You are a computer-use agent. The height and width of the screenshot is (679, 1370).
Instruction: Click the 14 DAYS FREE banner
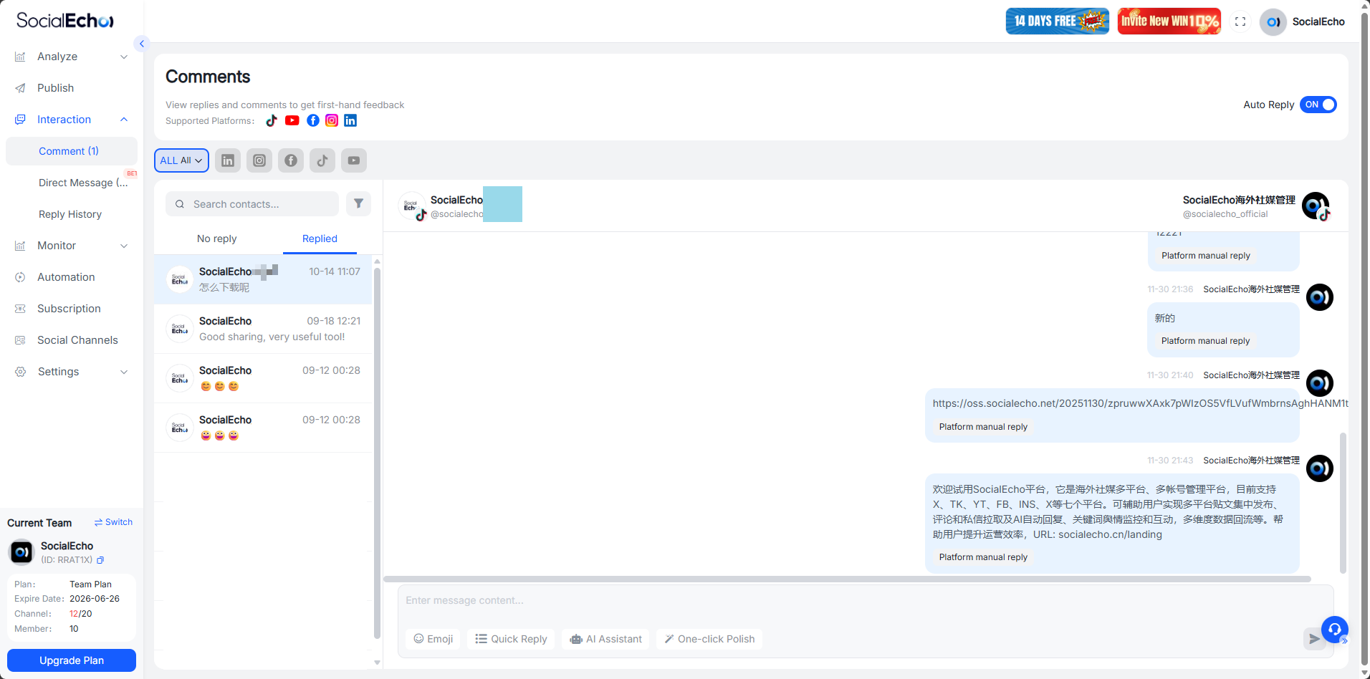(1058, 21)
